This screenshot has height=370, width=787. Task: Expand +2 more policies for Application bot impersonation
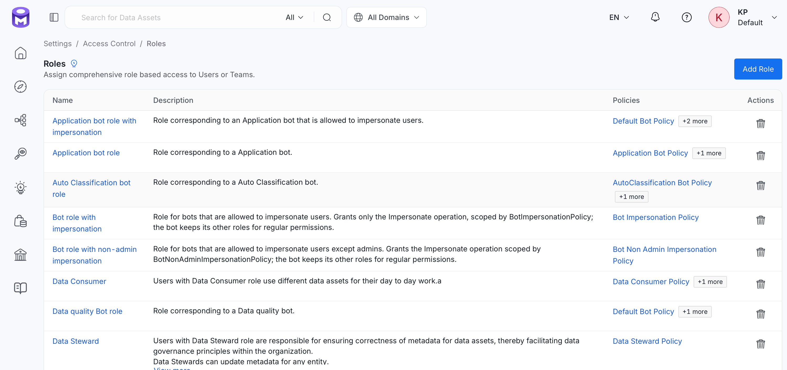click(x=695, y=121)
